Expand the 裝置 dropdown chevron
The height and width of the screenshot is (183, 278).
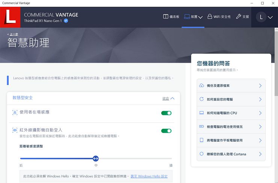201,17
